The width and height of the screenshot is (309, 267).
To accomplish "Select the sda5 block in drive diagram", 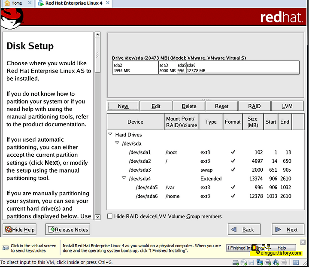I will click(x=182, y=67).
